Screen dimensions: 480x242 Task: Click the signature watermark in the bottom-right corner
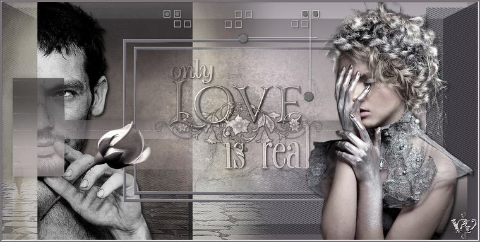(464, 225)
